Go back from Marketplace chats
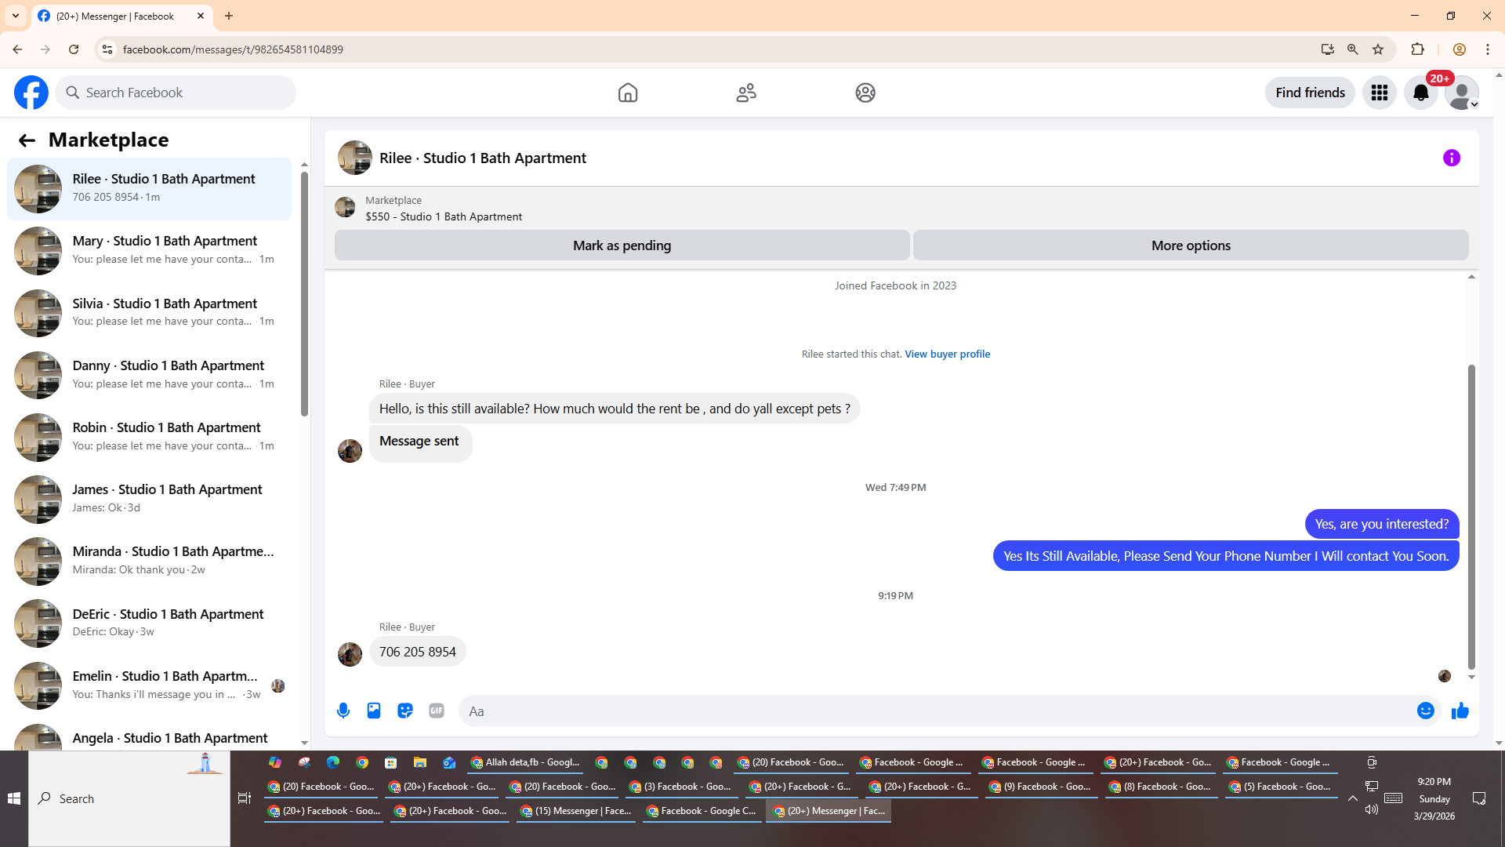 tap(27, 140)
